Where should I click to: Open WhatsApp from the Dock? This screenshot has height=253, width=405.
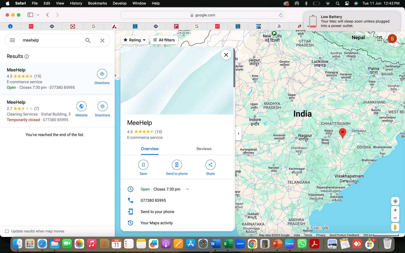coord(302,244)
